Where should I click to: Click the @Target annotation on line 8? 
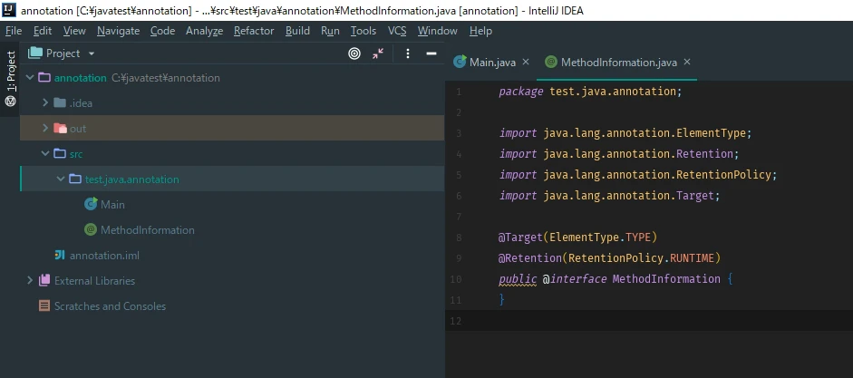[x=520, y=237]
